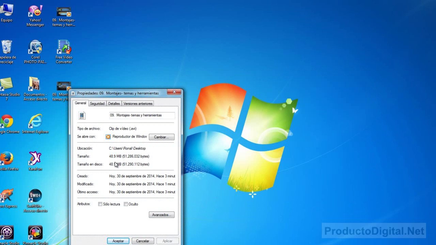The image size is (436, 245).
Task: Click the size "48.9 MB (51,286,032 bytes)"
Action: pos(129,157)
